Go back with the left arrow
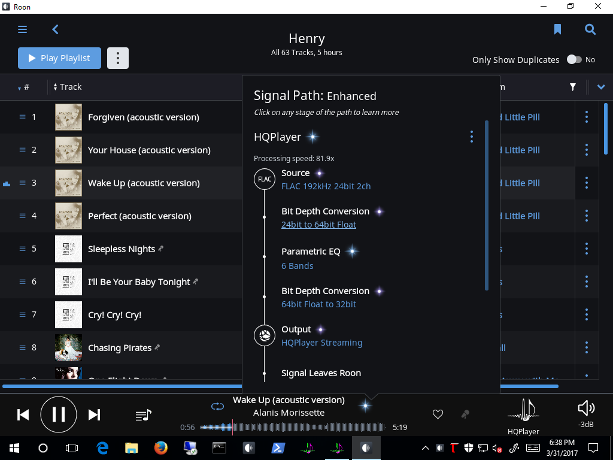 point(55,29)
